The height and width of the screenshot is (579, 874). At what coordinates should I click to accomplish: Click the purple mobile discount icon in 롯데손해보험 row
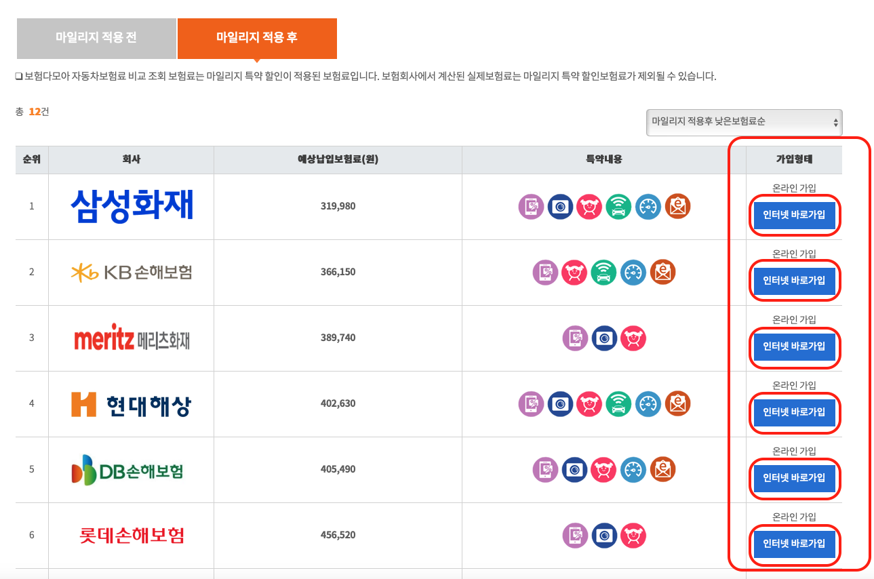pyautogui.click(x=576, y=536)
